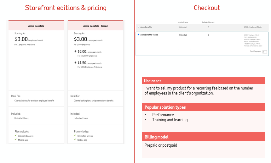This screenshot has height=163, width=271.
Task: Select the Acme Benefits radio button
Action: pos(138,27)
